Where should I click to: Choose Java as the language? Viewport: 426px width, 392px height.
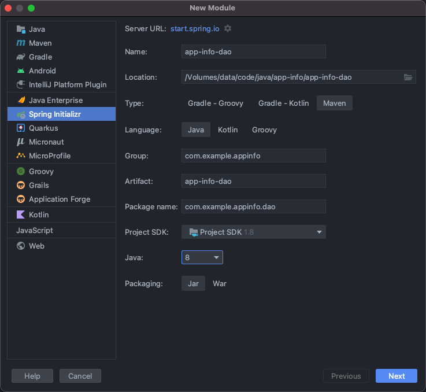pyautogui.click(x=196, y=130)
